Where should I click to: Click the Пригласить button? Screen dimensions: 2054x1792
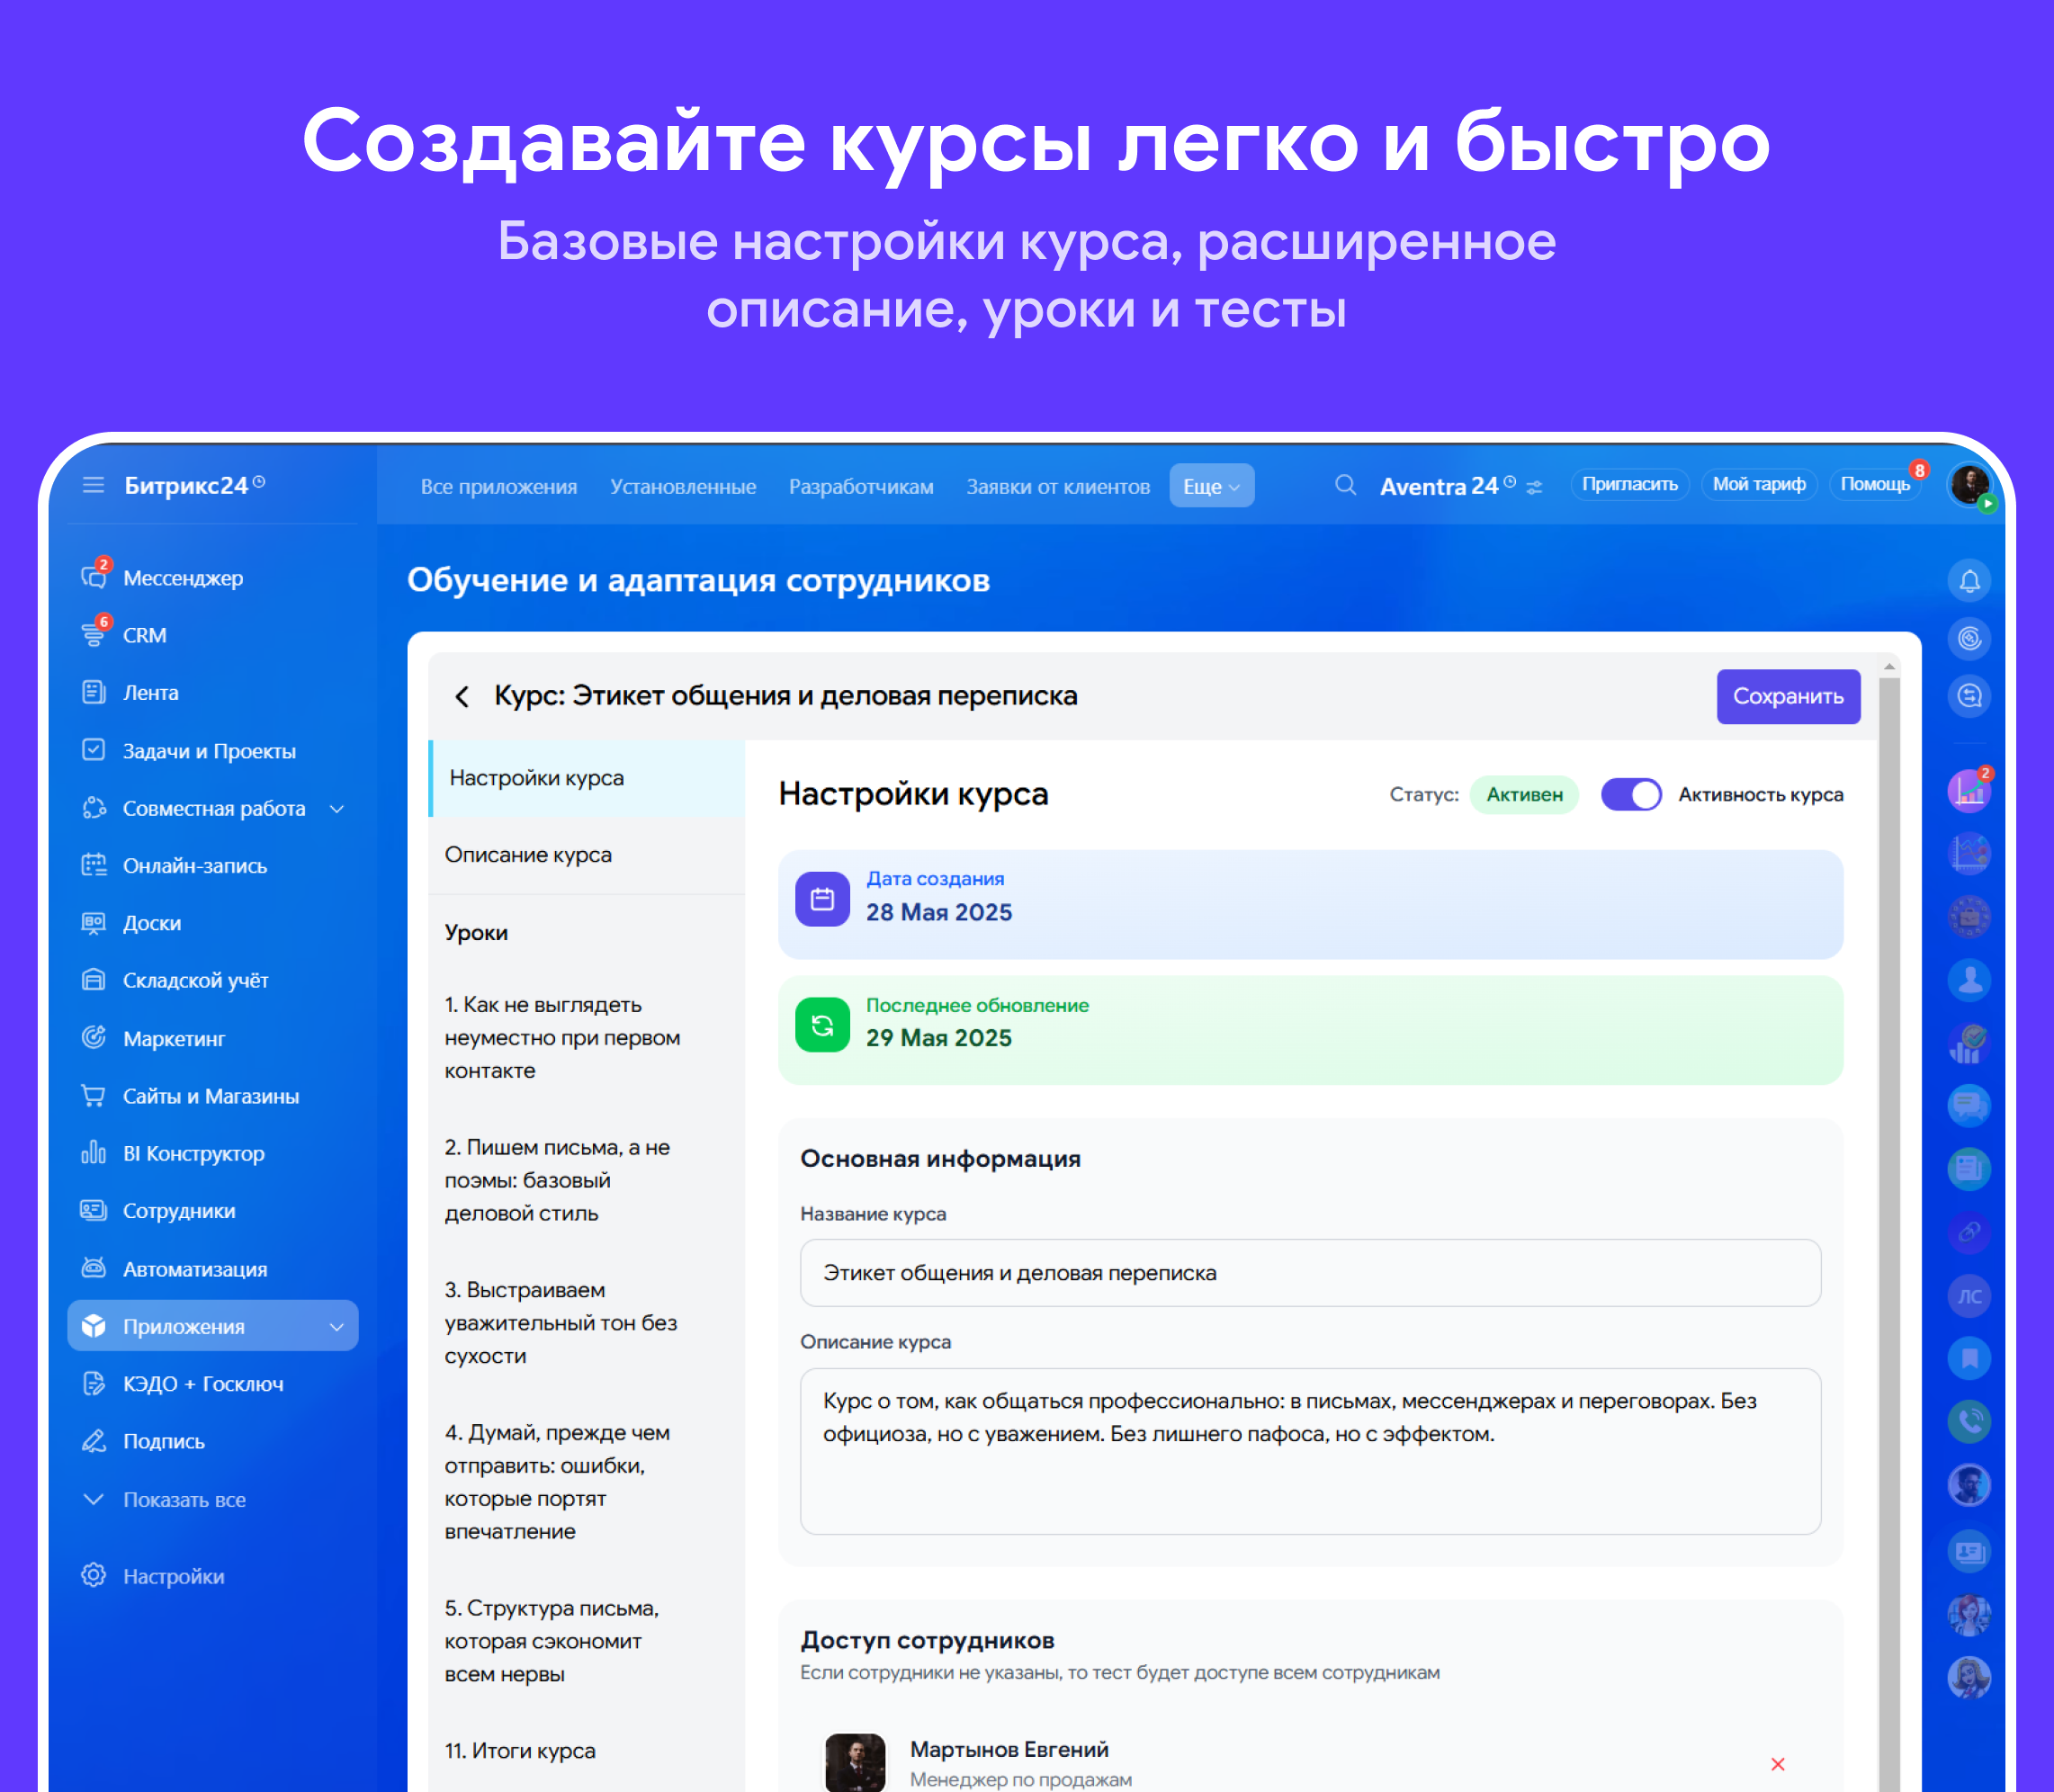coord(1629,485)
